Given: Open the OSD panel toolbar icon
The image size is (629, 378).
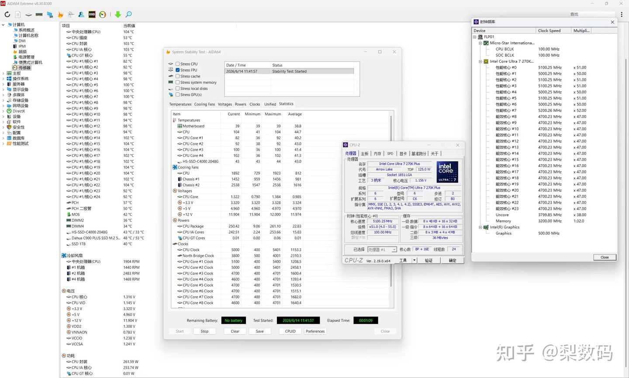Looking at the screenshot, I should coord(92,14).
